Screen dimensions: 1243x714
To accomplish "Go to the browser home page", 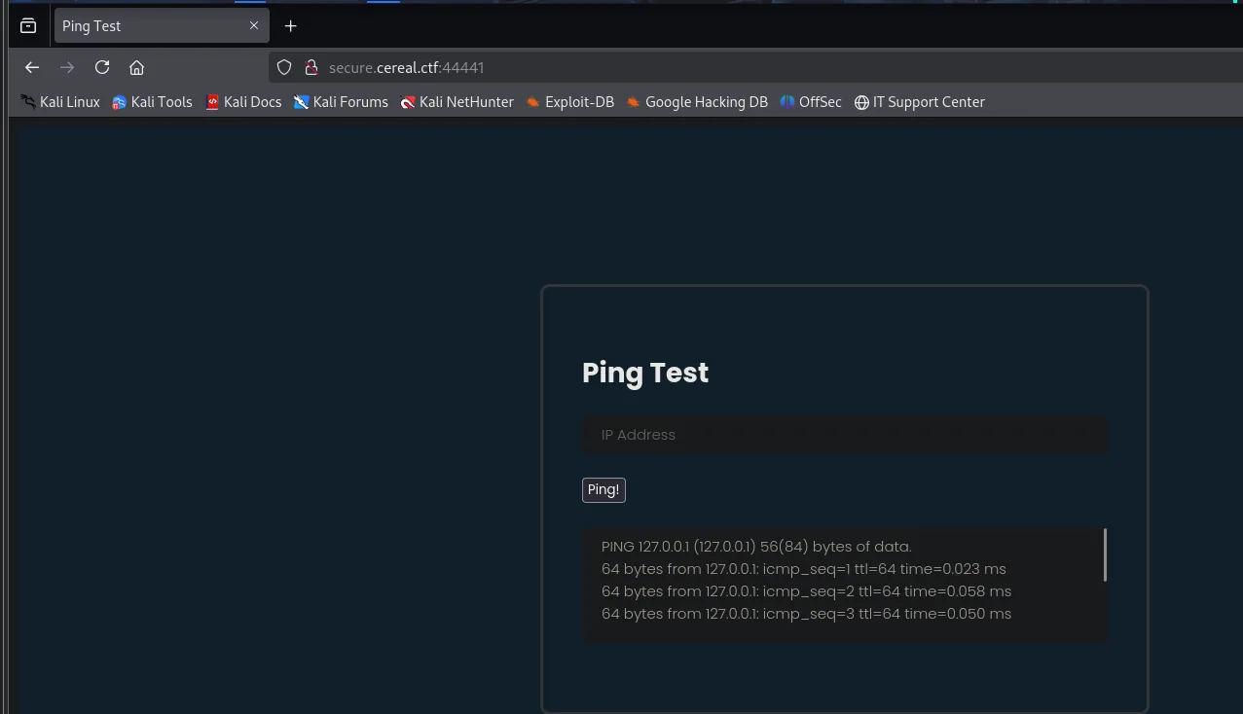I will click(x=137, y=67).
